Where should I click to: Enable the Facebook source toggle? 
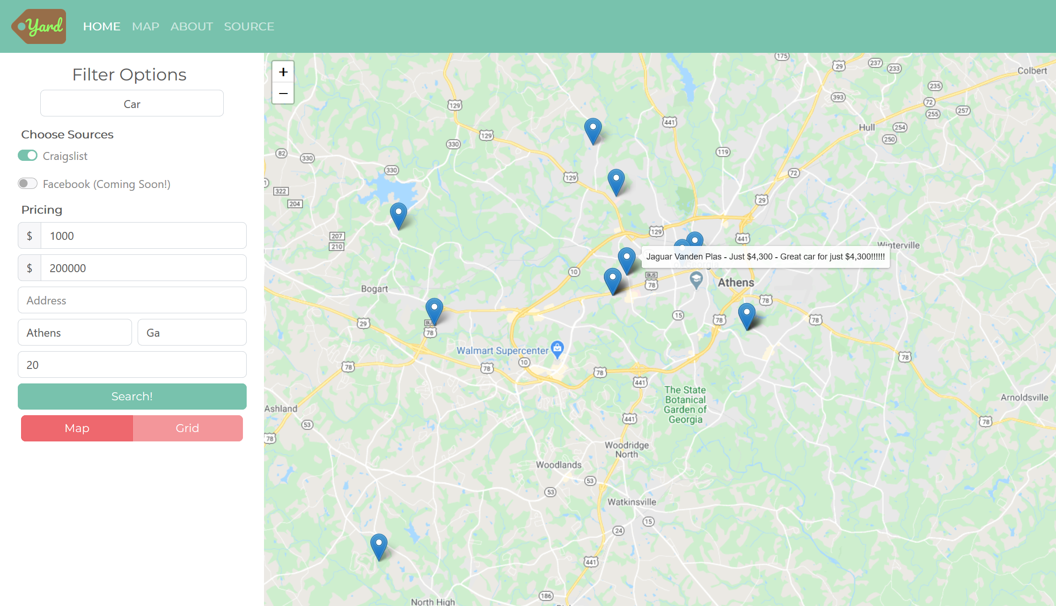(28, 184)
